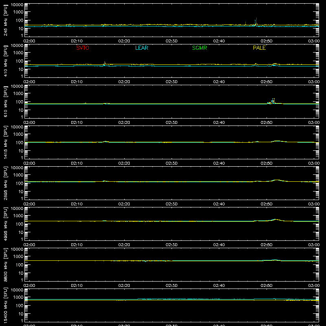Click the 1000 tick on the 410 MHz panel
This screenshot has width=326, height=326.
pyautogui.click(x=18, y=53)
